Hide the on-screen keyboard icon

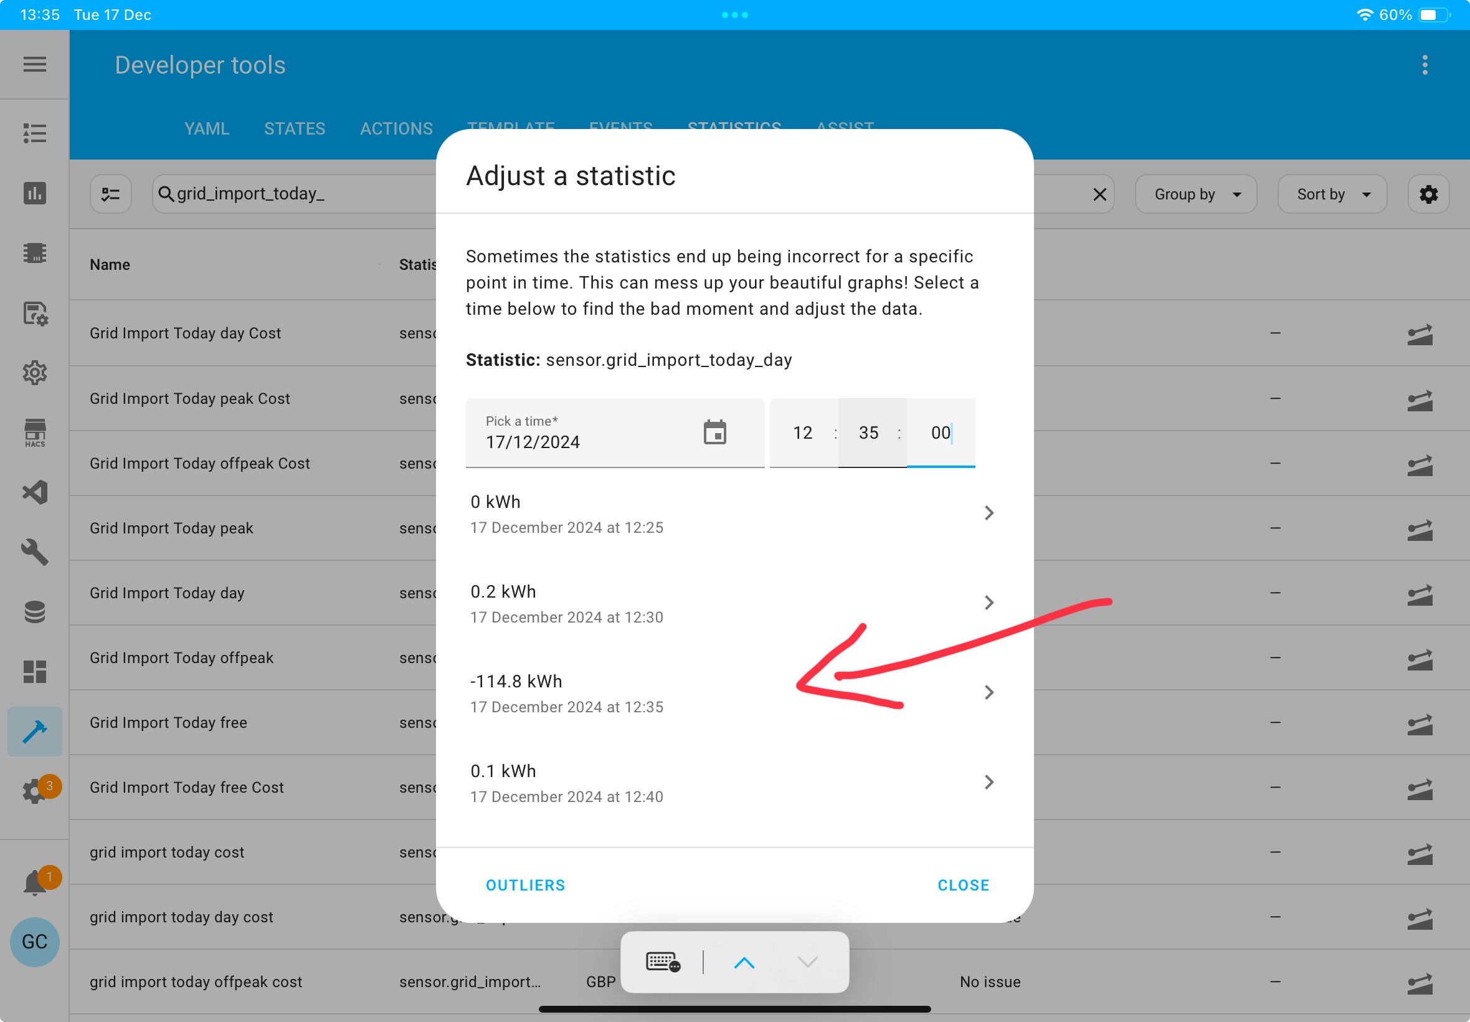point(662,962)
